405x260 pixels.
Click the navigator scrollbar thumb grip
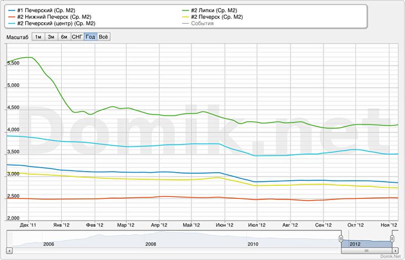click(x=367, y=250)
